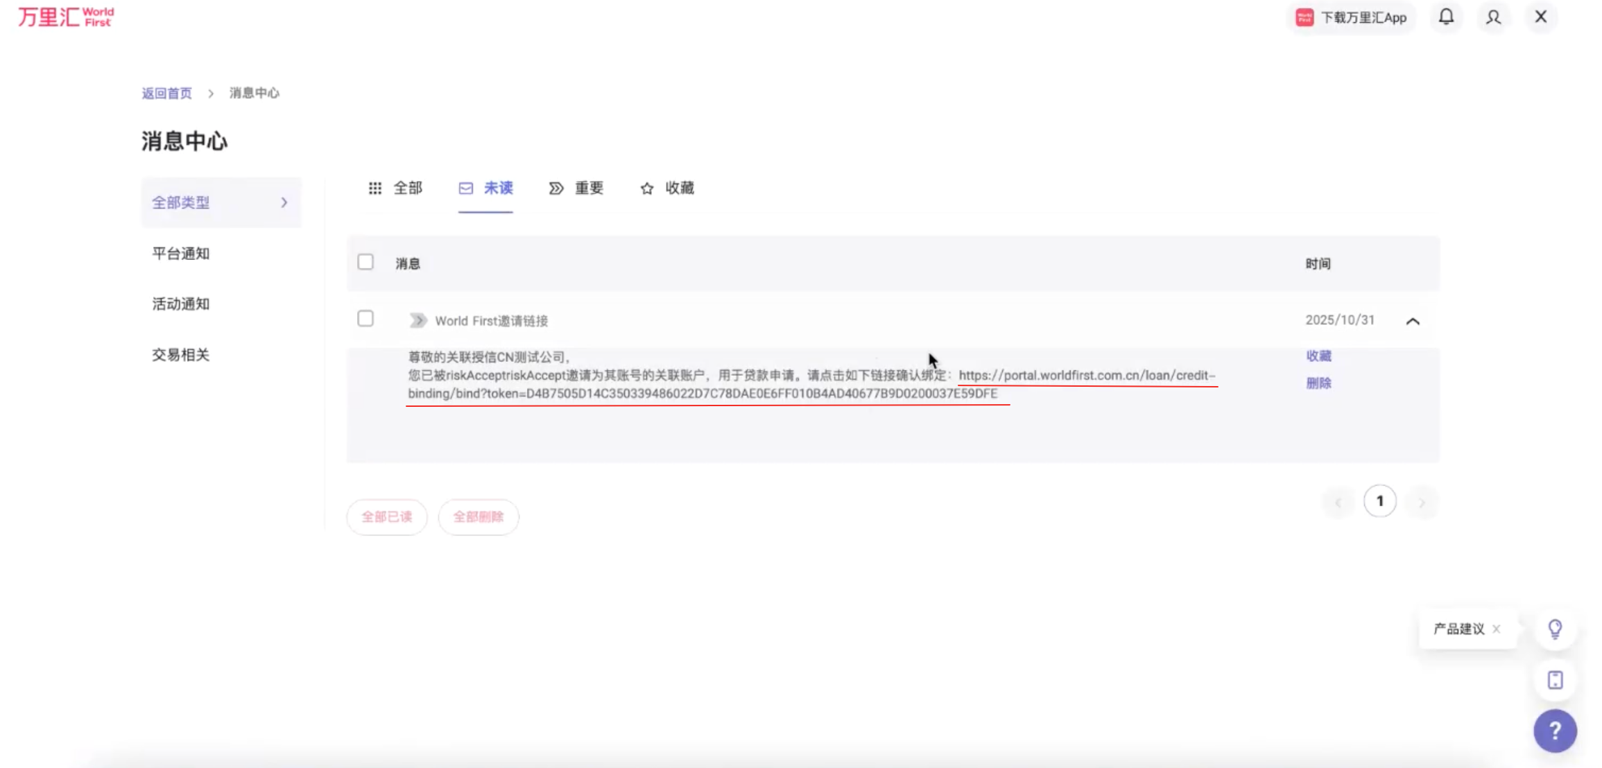This screenshot has width=1602, height=768.
Task: Collapse the World First邀请链接 message
Action: coord(1413,320)
